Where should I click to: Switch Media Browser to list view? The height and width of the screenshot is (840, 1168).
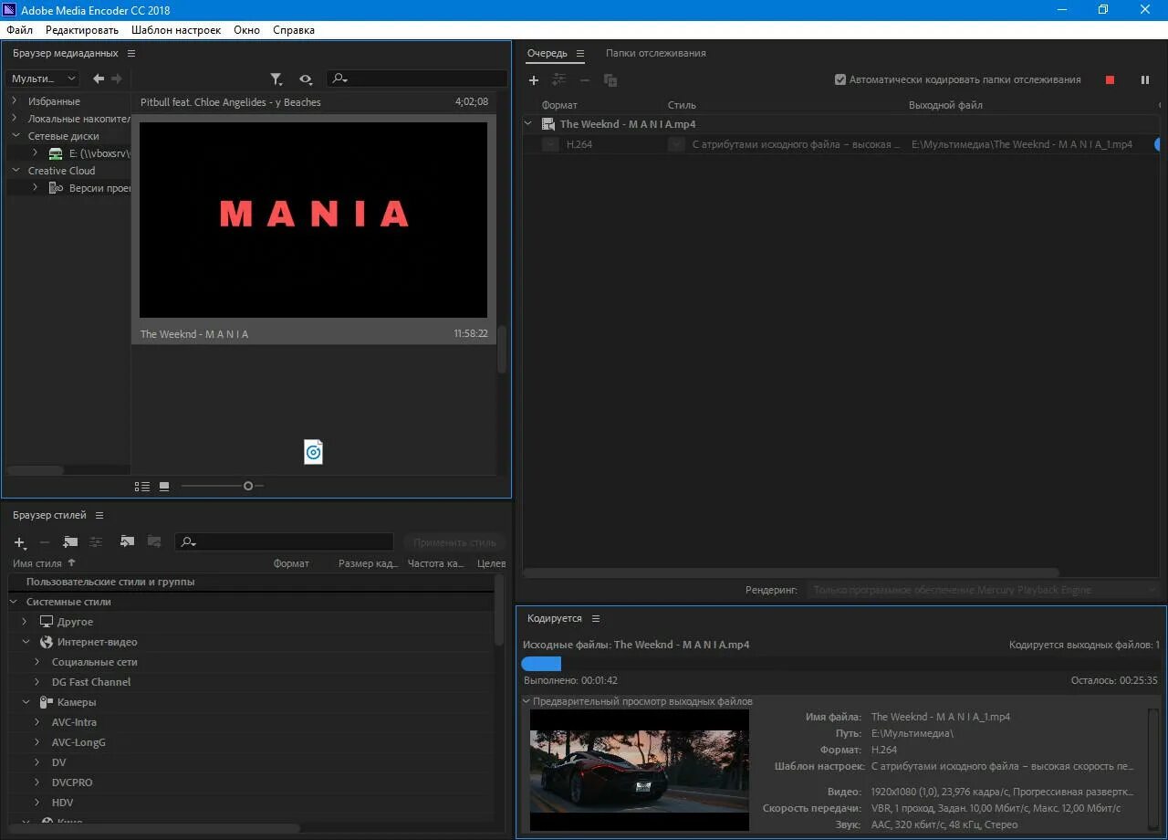[142, 487]
